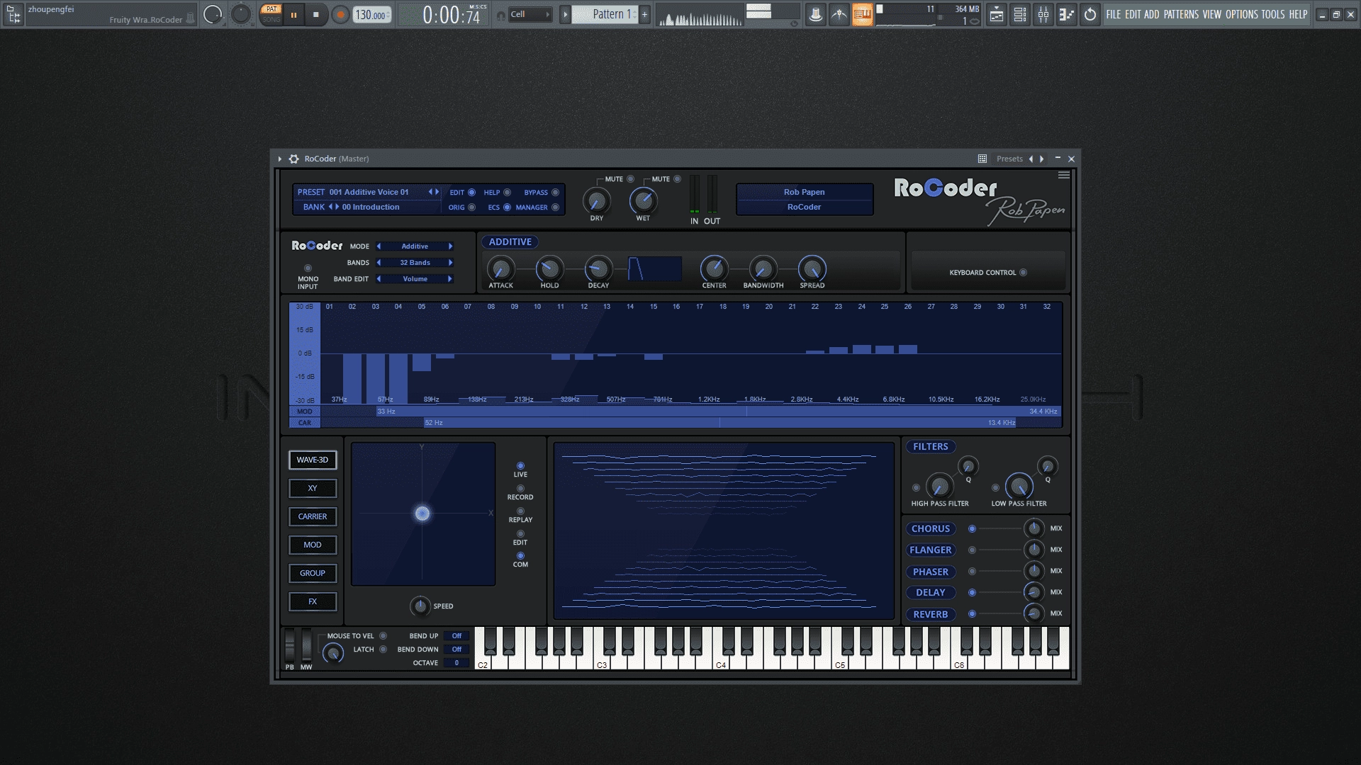This screenshot has width=1361, height=765.
Task: Enable the BYPASS toggle
Action: pyautogui.click(x=556, y=193)
